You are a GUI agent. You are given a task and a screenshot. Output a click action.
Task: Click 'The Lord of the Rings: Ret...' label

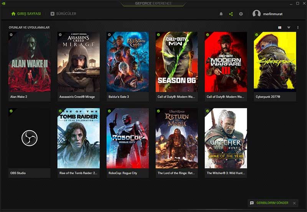point(176,173)
